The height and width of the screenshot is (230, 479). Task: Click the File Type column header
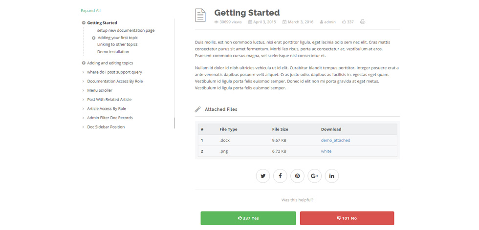(228, 129)
